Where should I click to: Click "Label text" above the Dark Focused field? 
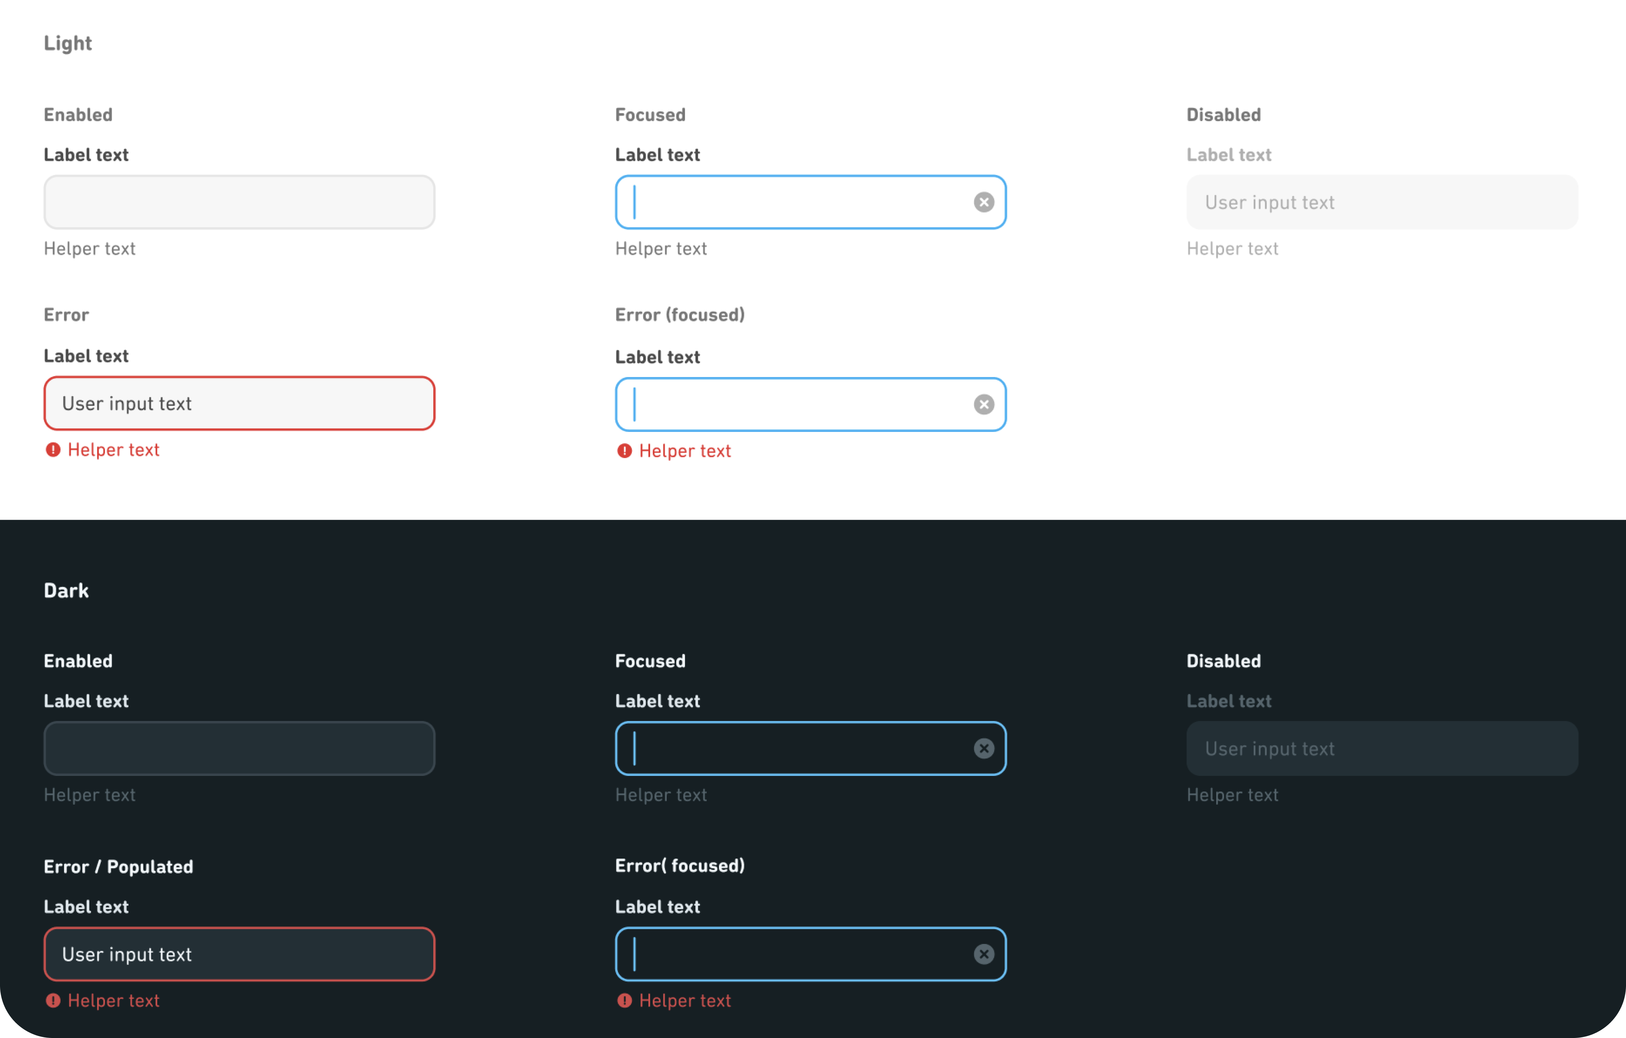coord(658,701)
